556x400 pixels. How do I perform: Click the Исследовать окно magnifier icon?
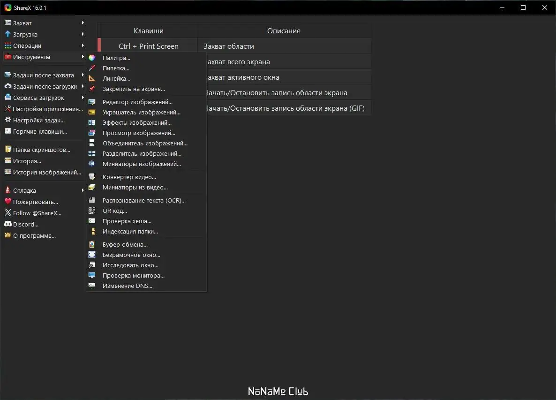coord(92,265)
